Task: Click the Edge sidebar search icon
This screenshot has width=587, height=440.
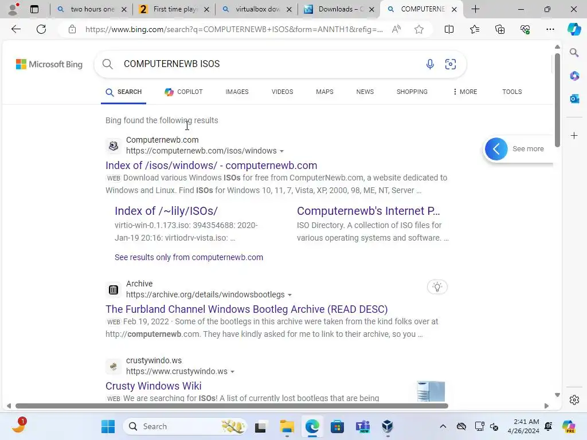Action: point(574,52)
